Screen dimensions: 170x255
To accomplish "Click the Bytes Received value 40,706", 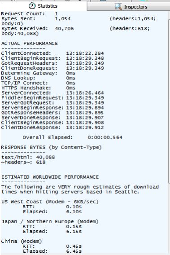I will coord(64,29).
